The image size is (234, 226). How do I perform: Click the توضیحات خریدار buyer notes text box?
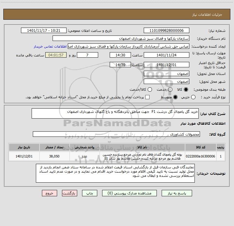pyautogui.click(x=115, y=173)
